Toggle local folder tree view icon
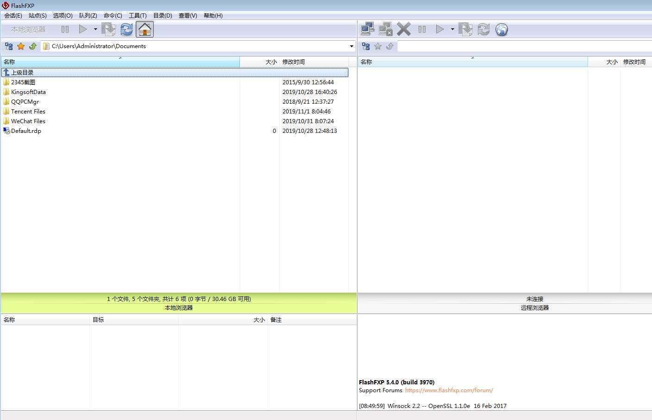This screenshot has width=652, height=420. 9,46
